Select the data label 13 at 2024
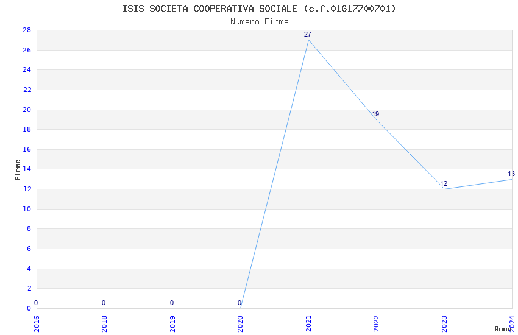The height and width of the screenshot is (335, 518). 511,174
